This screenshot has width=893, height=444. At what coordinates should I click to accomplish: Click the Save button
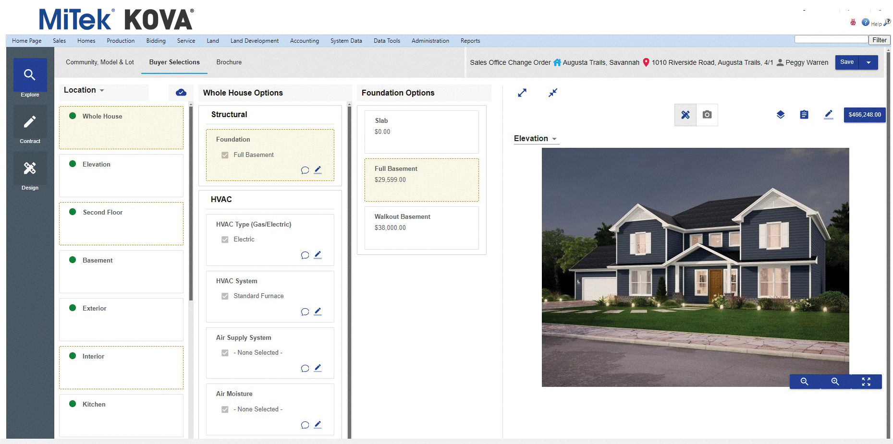846,62
